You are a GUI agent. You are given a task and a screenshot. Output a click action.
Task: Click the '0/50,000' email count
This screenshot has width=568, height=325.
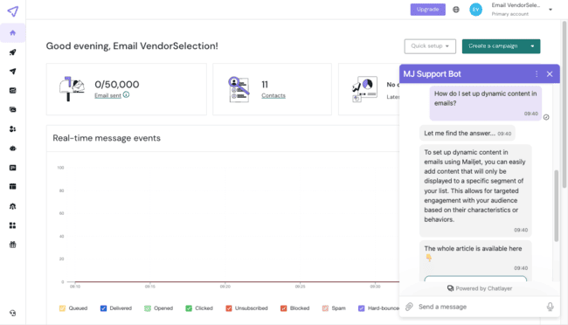click(x=116, y=85)
